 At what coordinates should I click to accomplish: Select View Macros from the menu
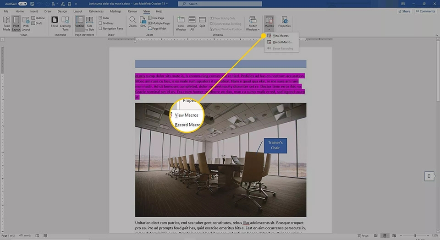tap(281, 36)
